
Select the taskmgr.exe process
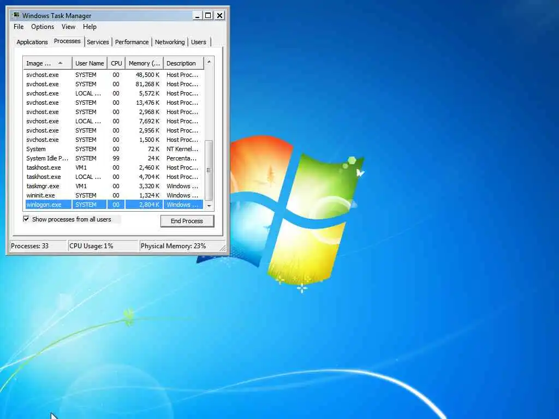pos(114,186)
